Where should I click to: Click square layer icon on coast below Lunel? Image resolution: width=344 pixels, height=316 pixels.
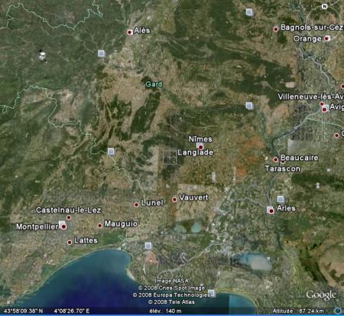click(x=148, y=246)
